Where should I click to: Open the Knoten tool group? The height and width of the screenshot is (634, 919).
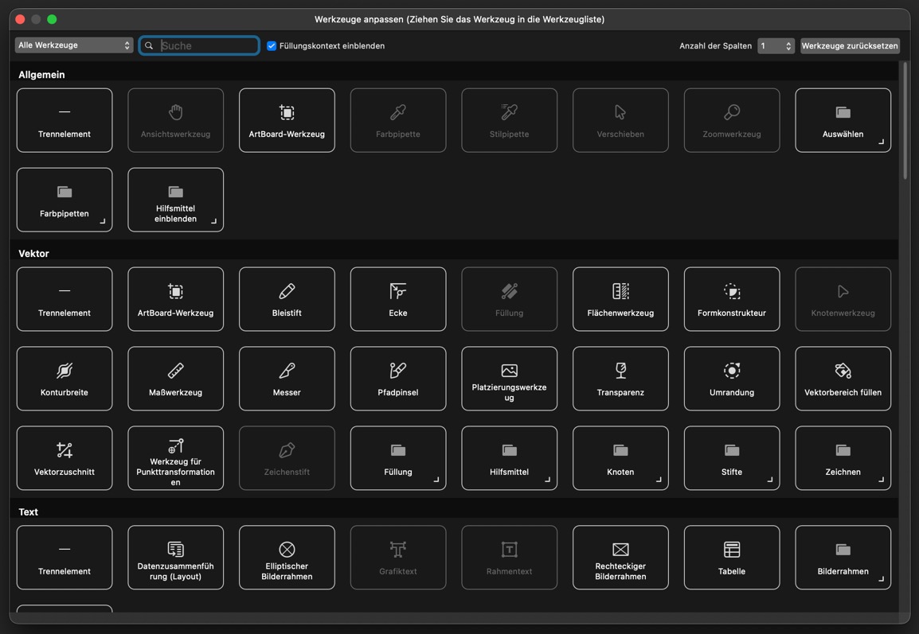[620, 458]
